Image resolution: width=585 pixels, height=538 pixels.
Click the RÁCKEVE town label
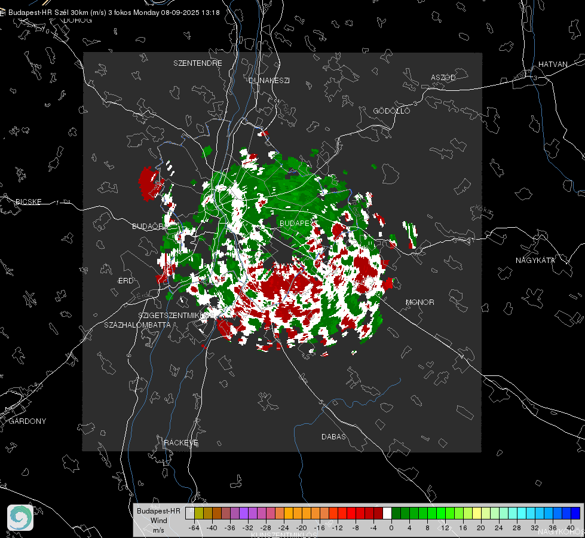[x=181, y=442]
